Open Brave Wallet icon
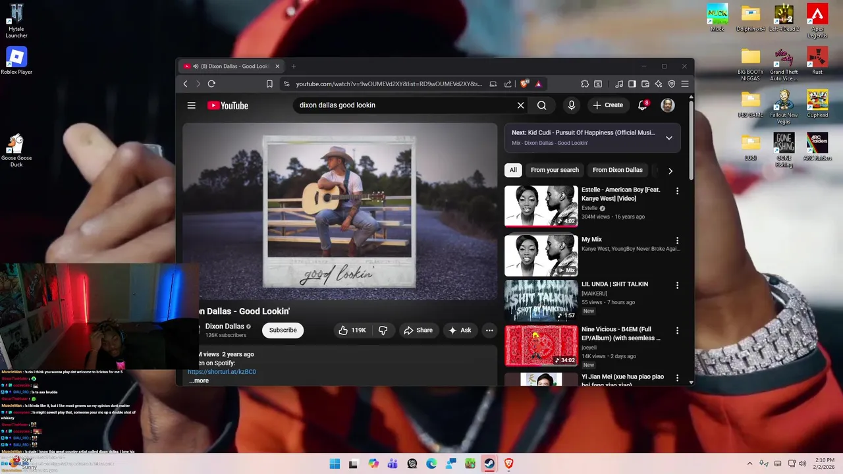 click(x=645, y=84)
